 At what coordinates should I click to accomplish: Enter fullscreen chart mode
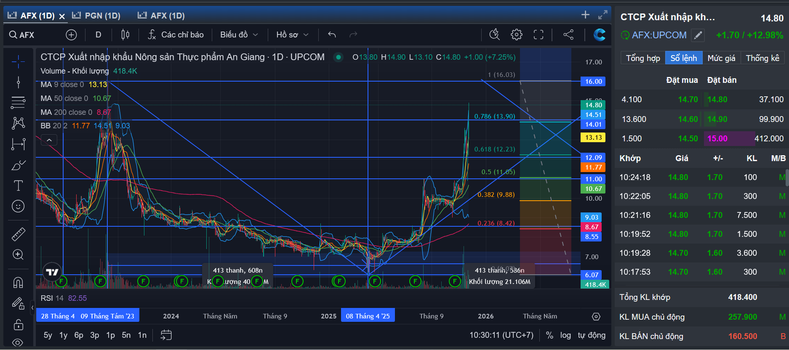click(538, 34)
